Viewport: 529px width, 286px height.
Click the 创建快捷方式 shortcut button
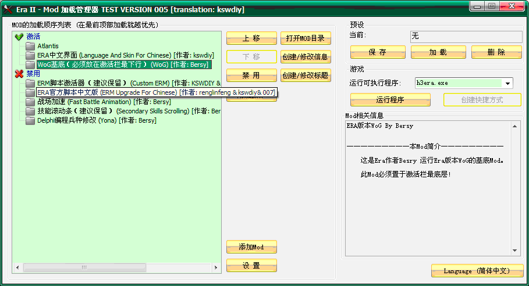[x=482, y=100]
